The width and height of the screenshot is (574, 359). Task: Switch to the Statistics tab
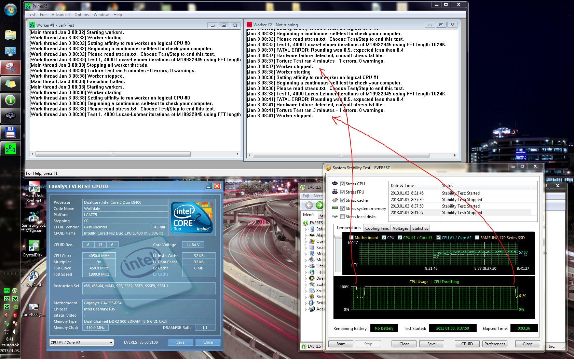(420, 228)
